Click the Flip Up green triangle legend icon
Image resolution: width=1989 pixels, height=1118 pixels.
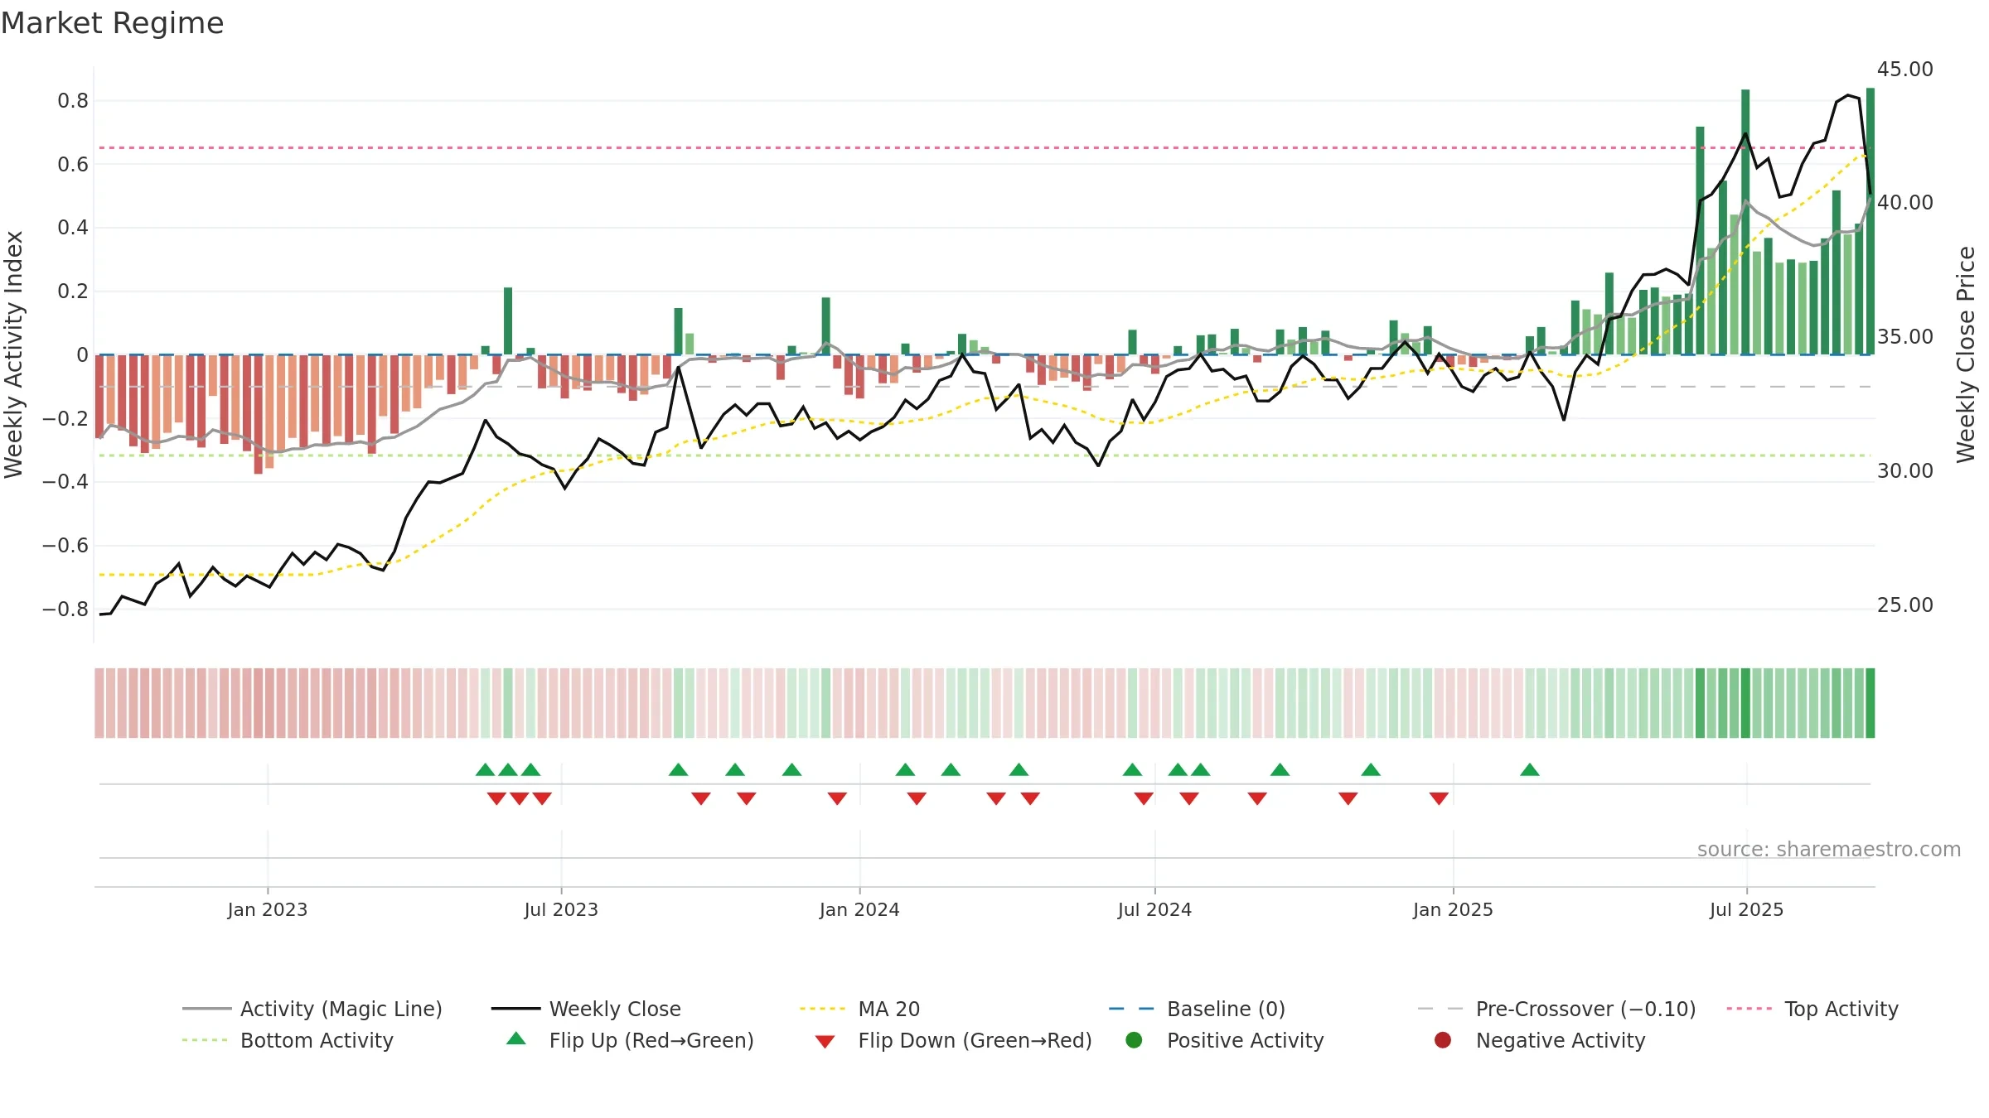(x=515, y=1038)
